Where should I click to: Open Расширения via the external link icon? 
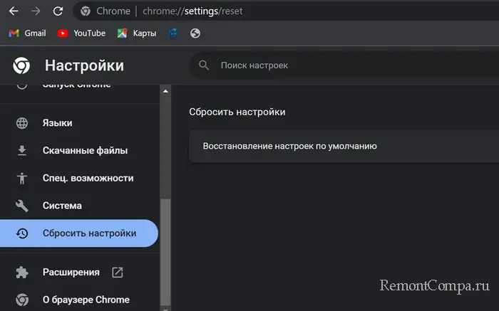click(118, 272)
